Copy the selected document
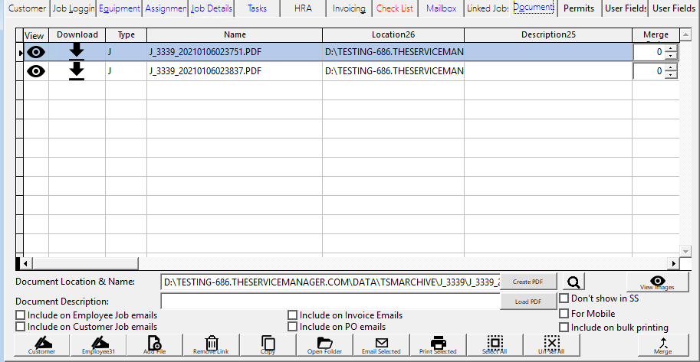Screen dimensions: 700x362 pyautogui.click(x=268, y=345)
